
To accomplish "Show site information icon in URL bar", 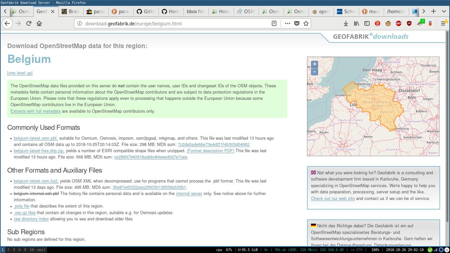I will pyautogui.click(x=79, y=23).
